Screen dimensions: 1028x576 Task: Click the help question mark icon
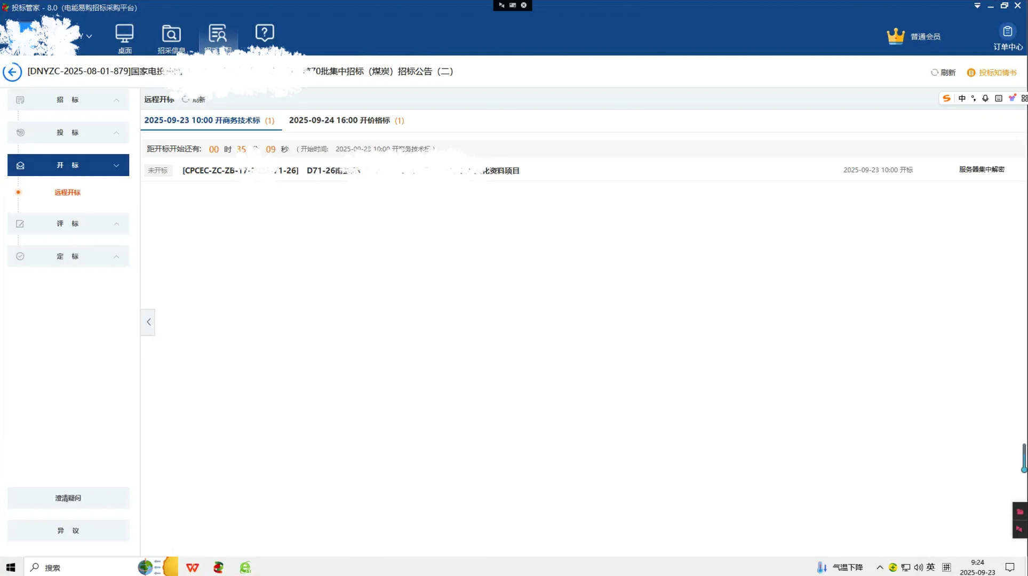click(x=265, y=34)
